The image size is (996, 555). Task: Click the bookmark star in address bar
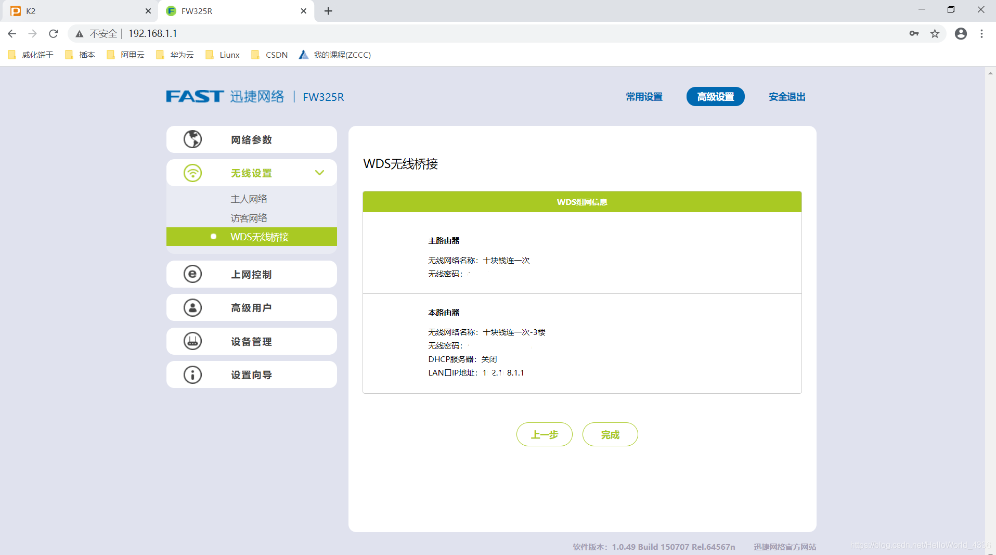(x=935, y=33)
